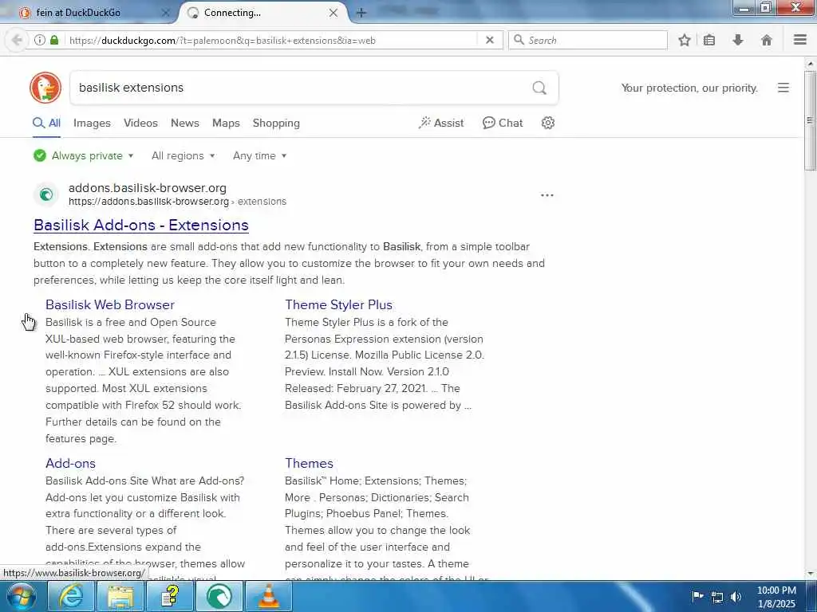The width and height of the screenshot is (817, 612).
Task: Click the addons.basilisk-browser.org favicon
Action: [45, 194]
